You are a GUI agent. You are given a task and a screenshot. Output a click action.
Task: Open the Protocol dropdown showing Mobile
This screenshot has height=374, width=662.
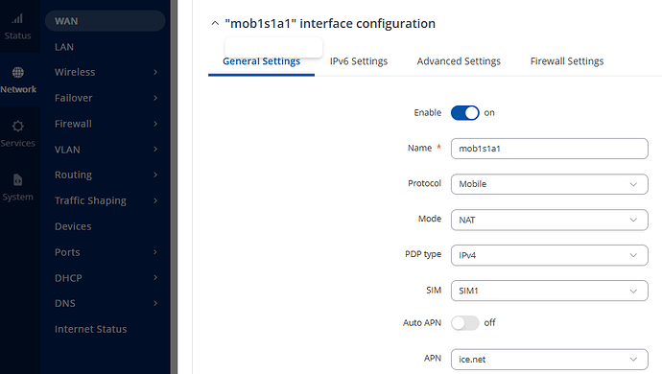pyautogui.click(x=550, y=184)
